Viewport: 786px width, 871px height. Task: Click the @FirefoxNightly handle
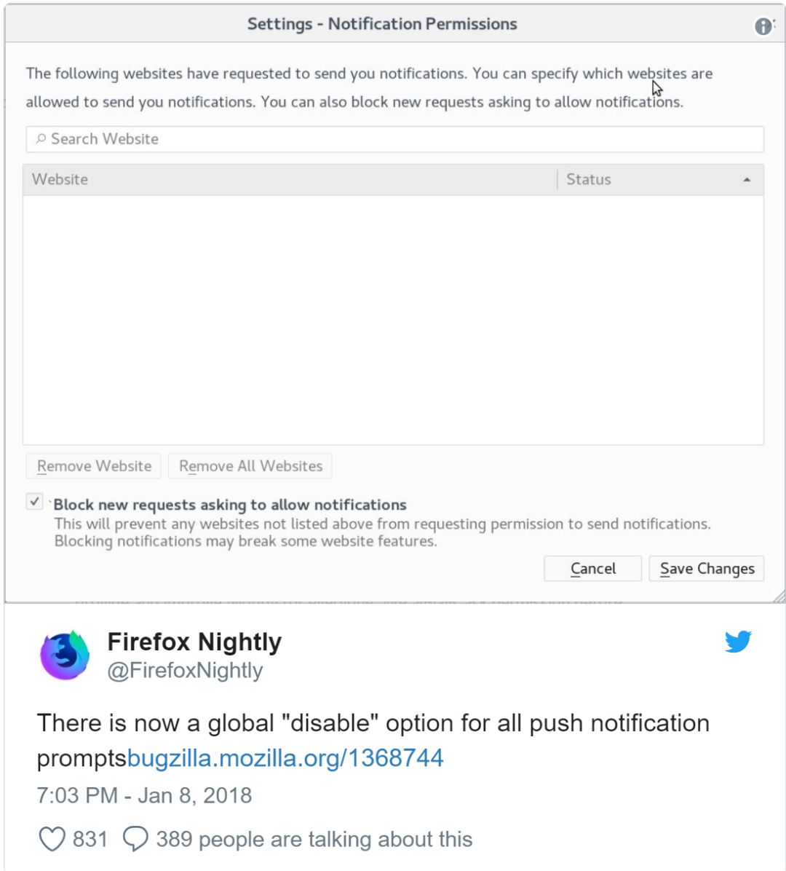(185, 670)
